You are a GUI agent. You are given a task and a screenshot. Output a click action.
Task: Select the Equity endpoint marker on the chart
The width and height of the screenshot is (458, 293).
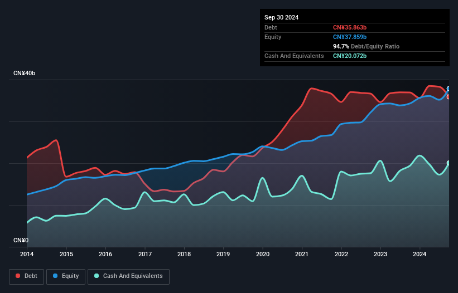click(449, 89)
